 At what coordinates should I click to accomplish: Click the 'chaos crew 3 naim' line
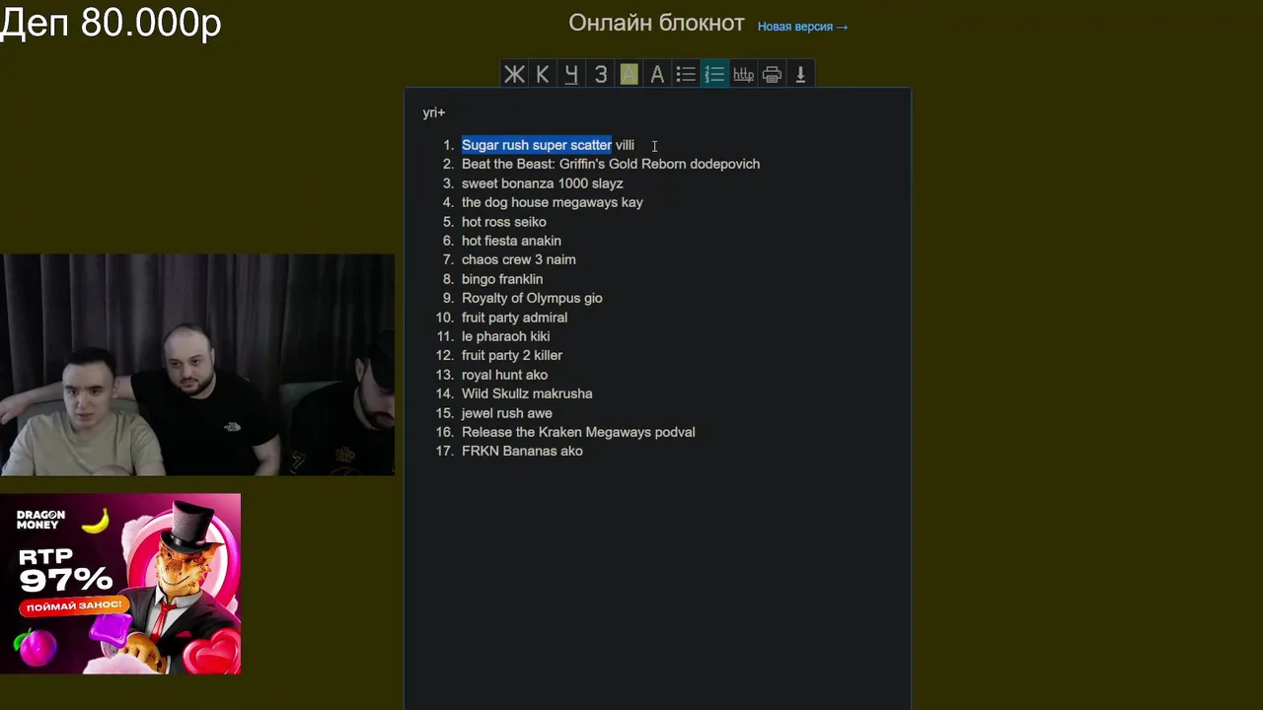click(x=519, y=259)
